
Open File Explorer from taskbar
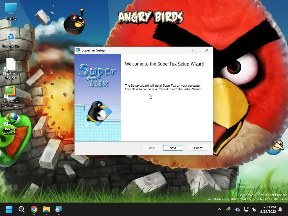(46, 209)
